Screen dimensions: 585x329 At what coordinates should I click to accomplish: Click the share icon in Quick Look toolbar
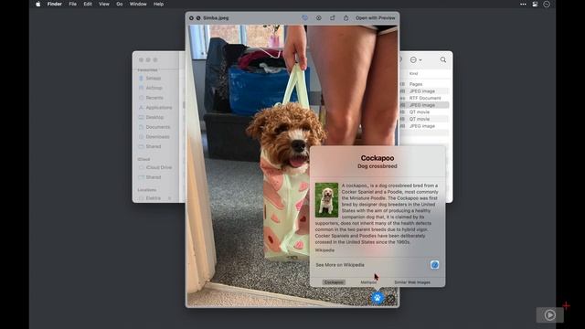[x=346, y=18]
